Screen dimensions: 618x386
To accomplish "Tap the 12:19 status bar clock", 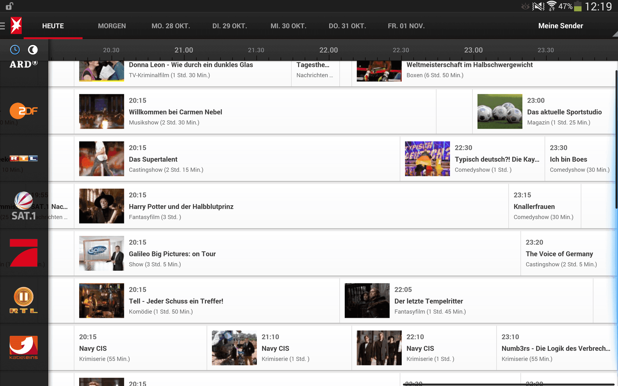I will tap(598, 6).
